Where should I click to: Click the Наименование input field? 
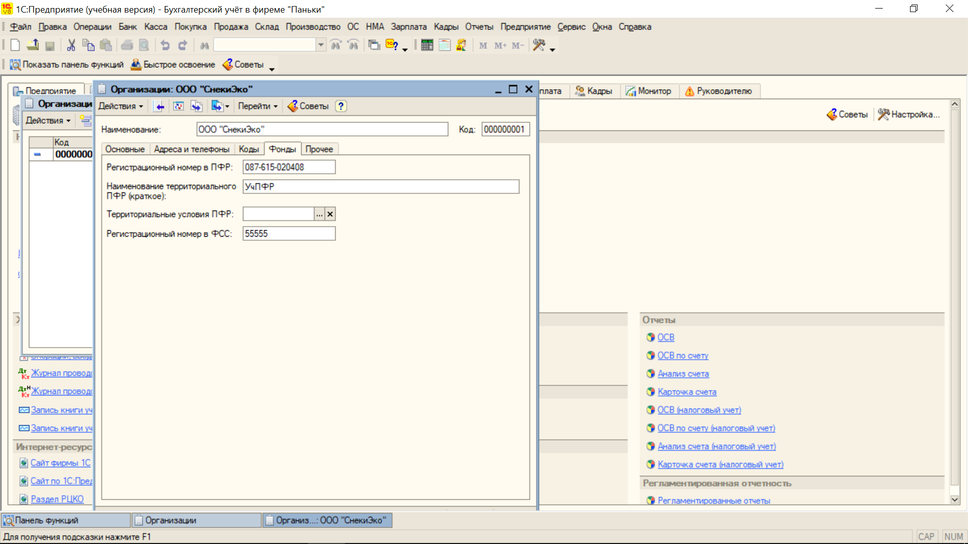click(x=322, y=129)
